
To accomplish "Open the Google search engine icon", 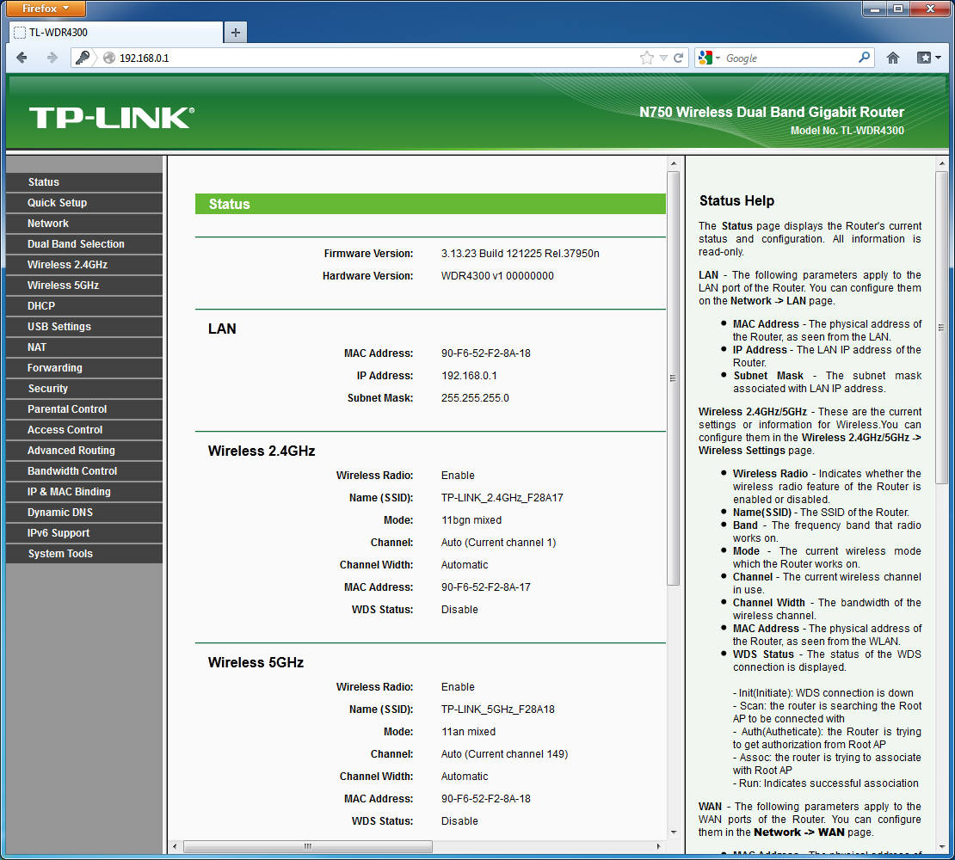I will tap(705, 58).
